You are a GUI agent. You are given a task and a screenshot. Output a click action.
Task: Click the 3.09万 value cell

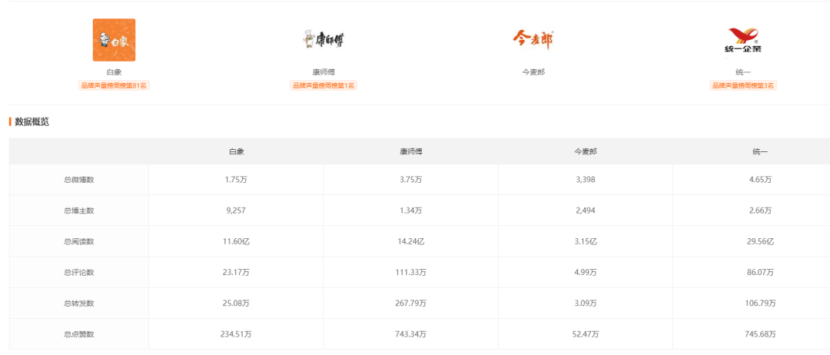[586, 304]
